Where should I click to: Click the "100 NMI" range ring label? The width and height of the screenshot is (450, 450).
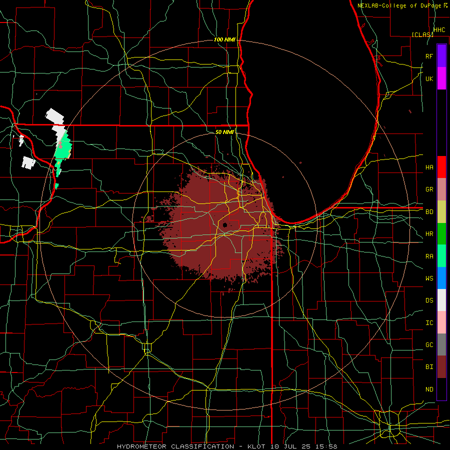(224, 39)
